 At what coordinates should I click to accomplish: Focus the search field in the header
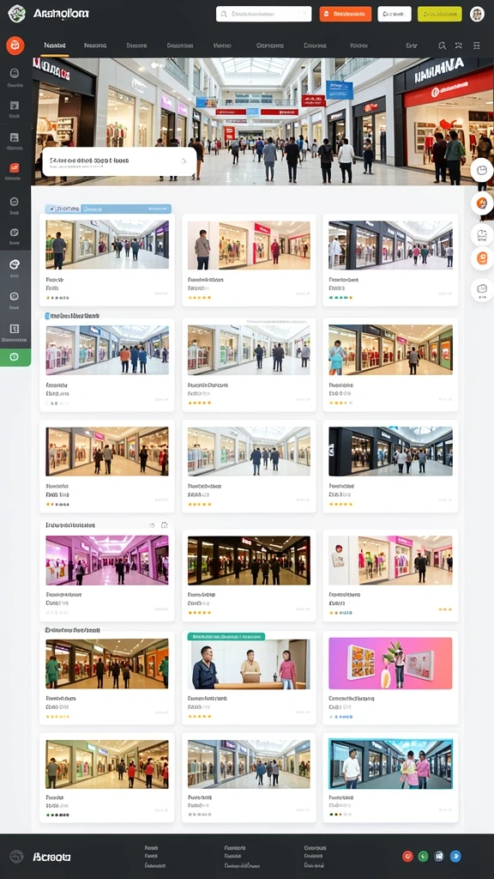click(264, 14)
